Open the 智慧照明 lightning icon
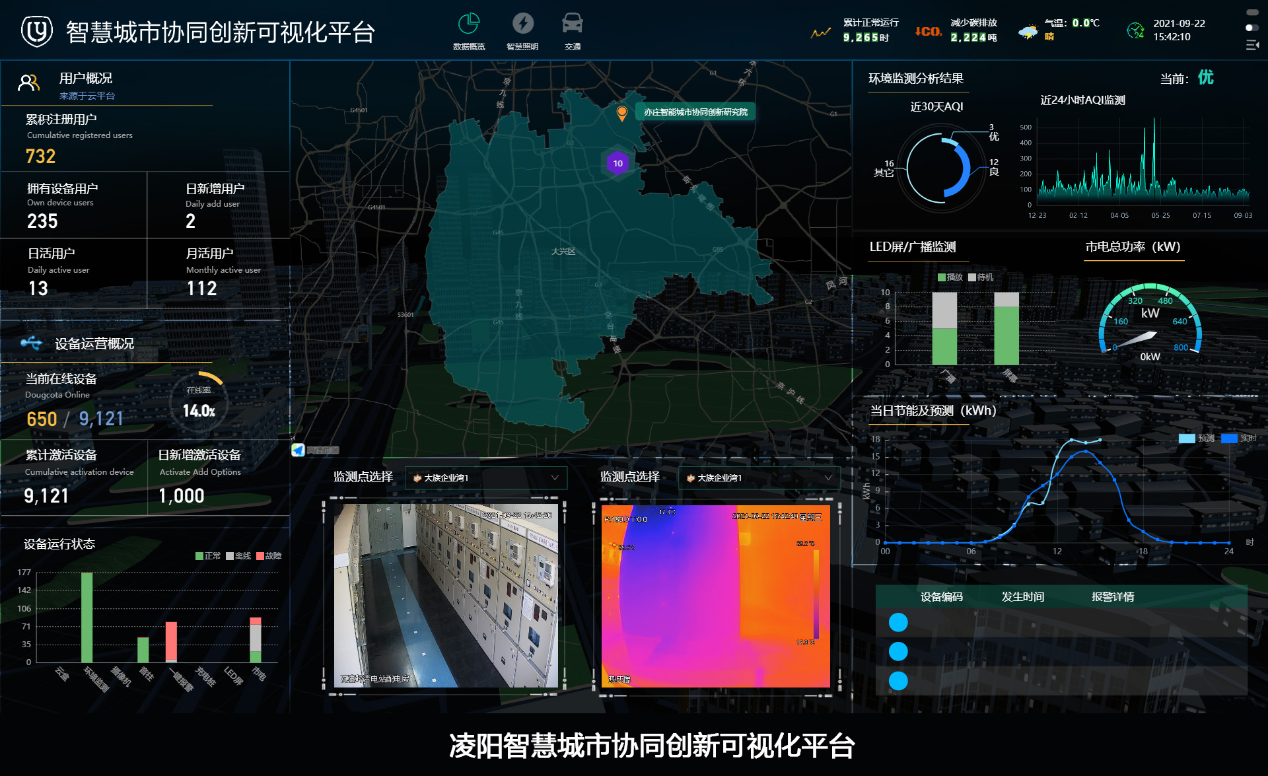This screenshot has height=776, width=1268. (522, 24)
